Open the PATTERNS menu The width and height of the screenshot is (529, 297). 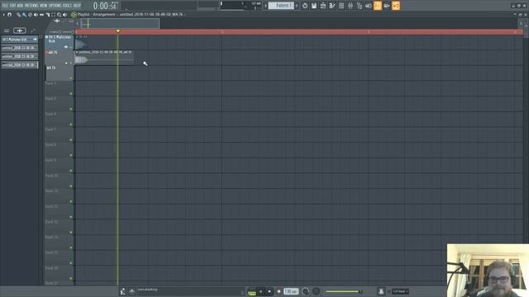31,6
